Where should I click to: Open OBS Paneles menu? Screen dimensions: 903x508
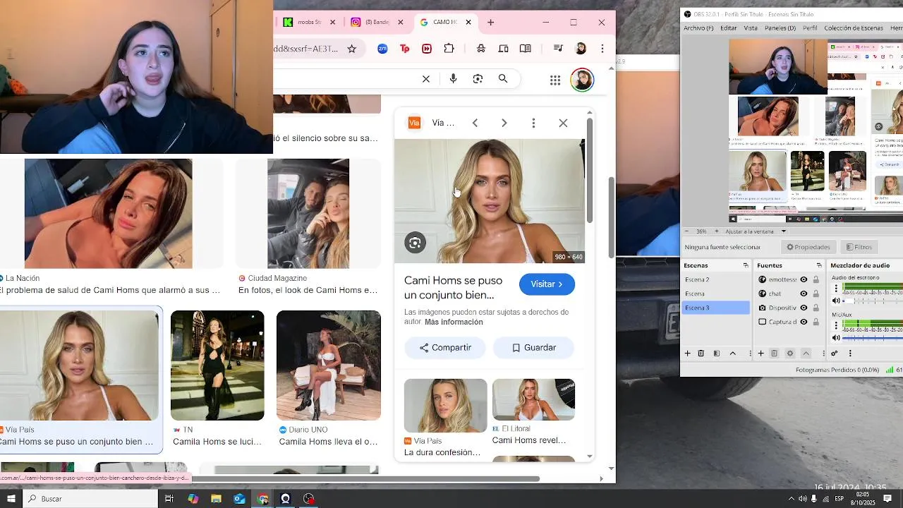(x=780, y=28)
